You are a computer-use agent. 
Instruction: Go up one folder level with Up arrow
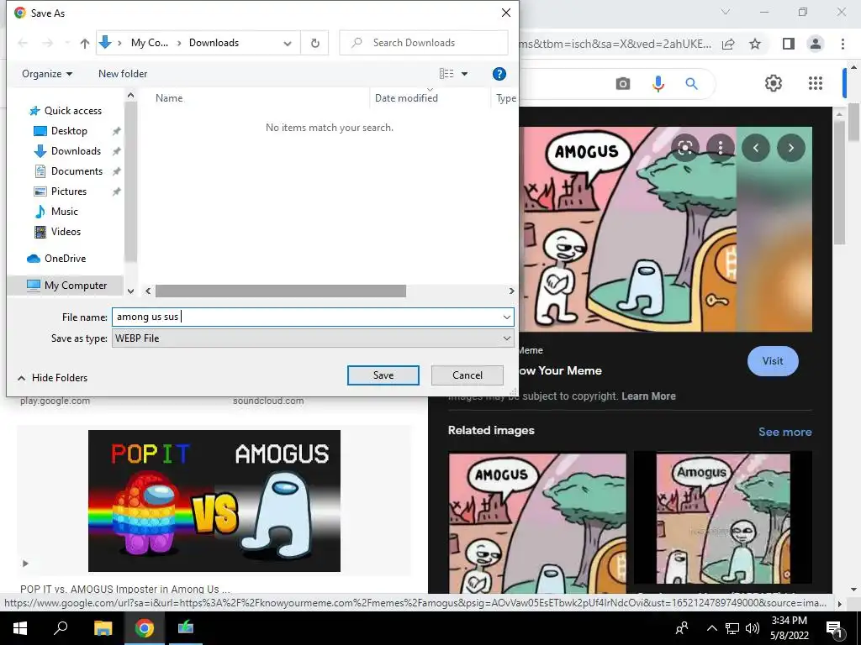[x=85, y=43]
